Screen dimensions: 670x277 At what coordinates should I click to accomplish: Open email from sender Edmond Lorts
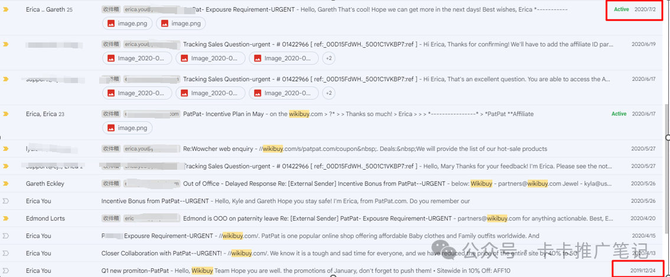click(x=45, y=218)
